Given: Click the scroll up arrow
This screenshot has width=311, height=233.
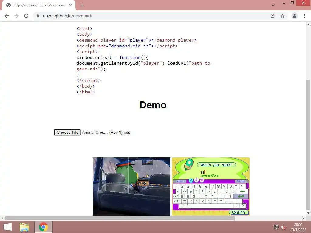Looking at the screenshot, I should pyautogui.click(x=308, y=24).
